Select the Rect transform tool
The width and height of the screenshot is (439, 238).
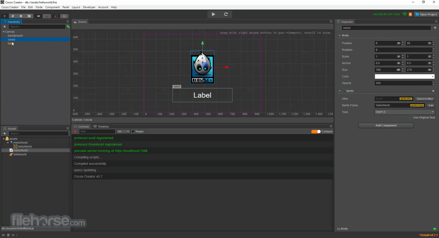(29, 16)
